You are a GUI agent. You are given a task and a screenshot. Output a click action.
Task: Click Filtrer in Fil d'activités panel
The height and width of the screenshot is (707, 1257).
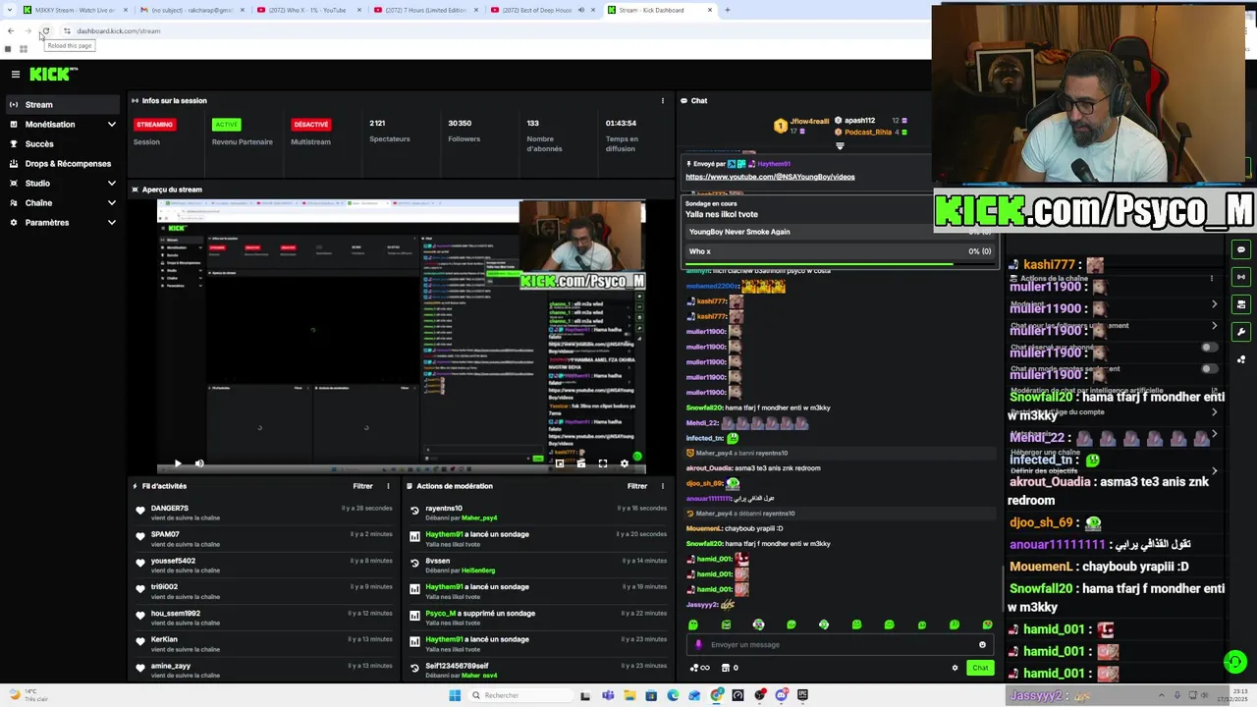362,486
